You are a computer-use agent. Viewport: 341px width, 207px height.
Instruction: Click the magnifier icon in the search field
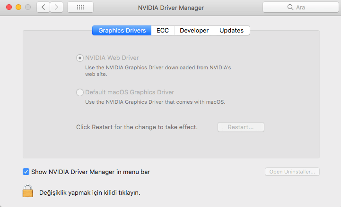(290, 7)
